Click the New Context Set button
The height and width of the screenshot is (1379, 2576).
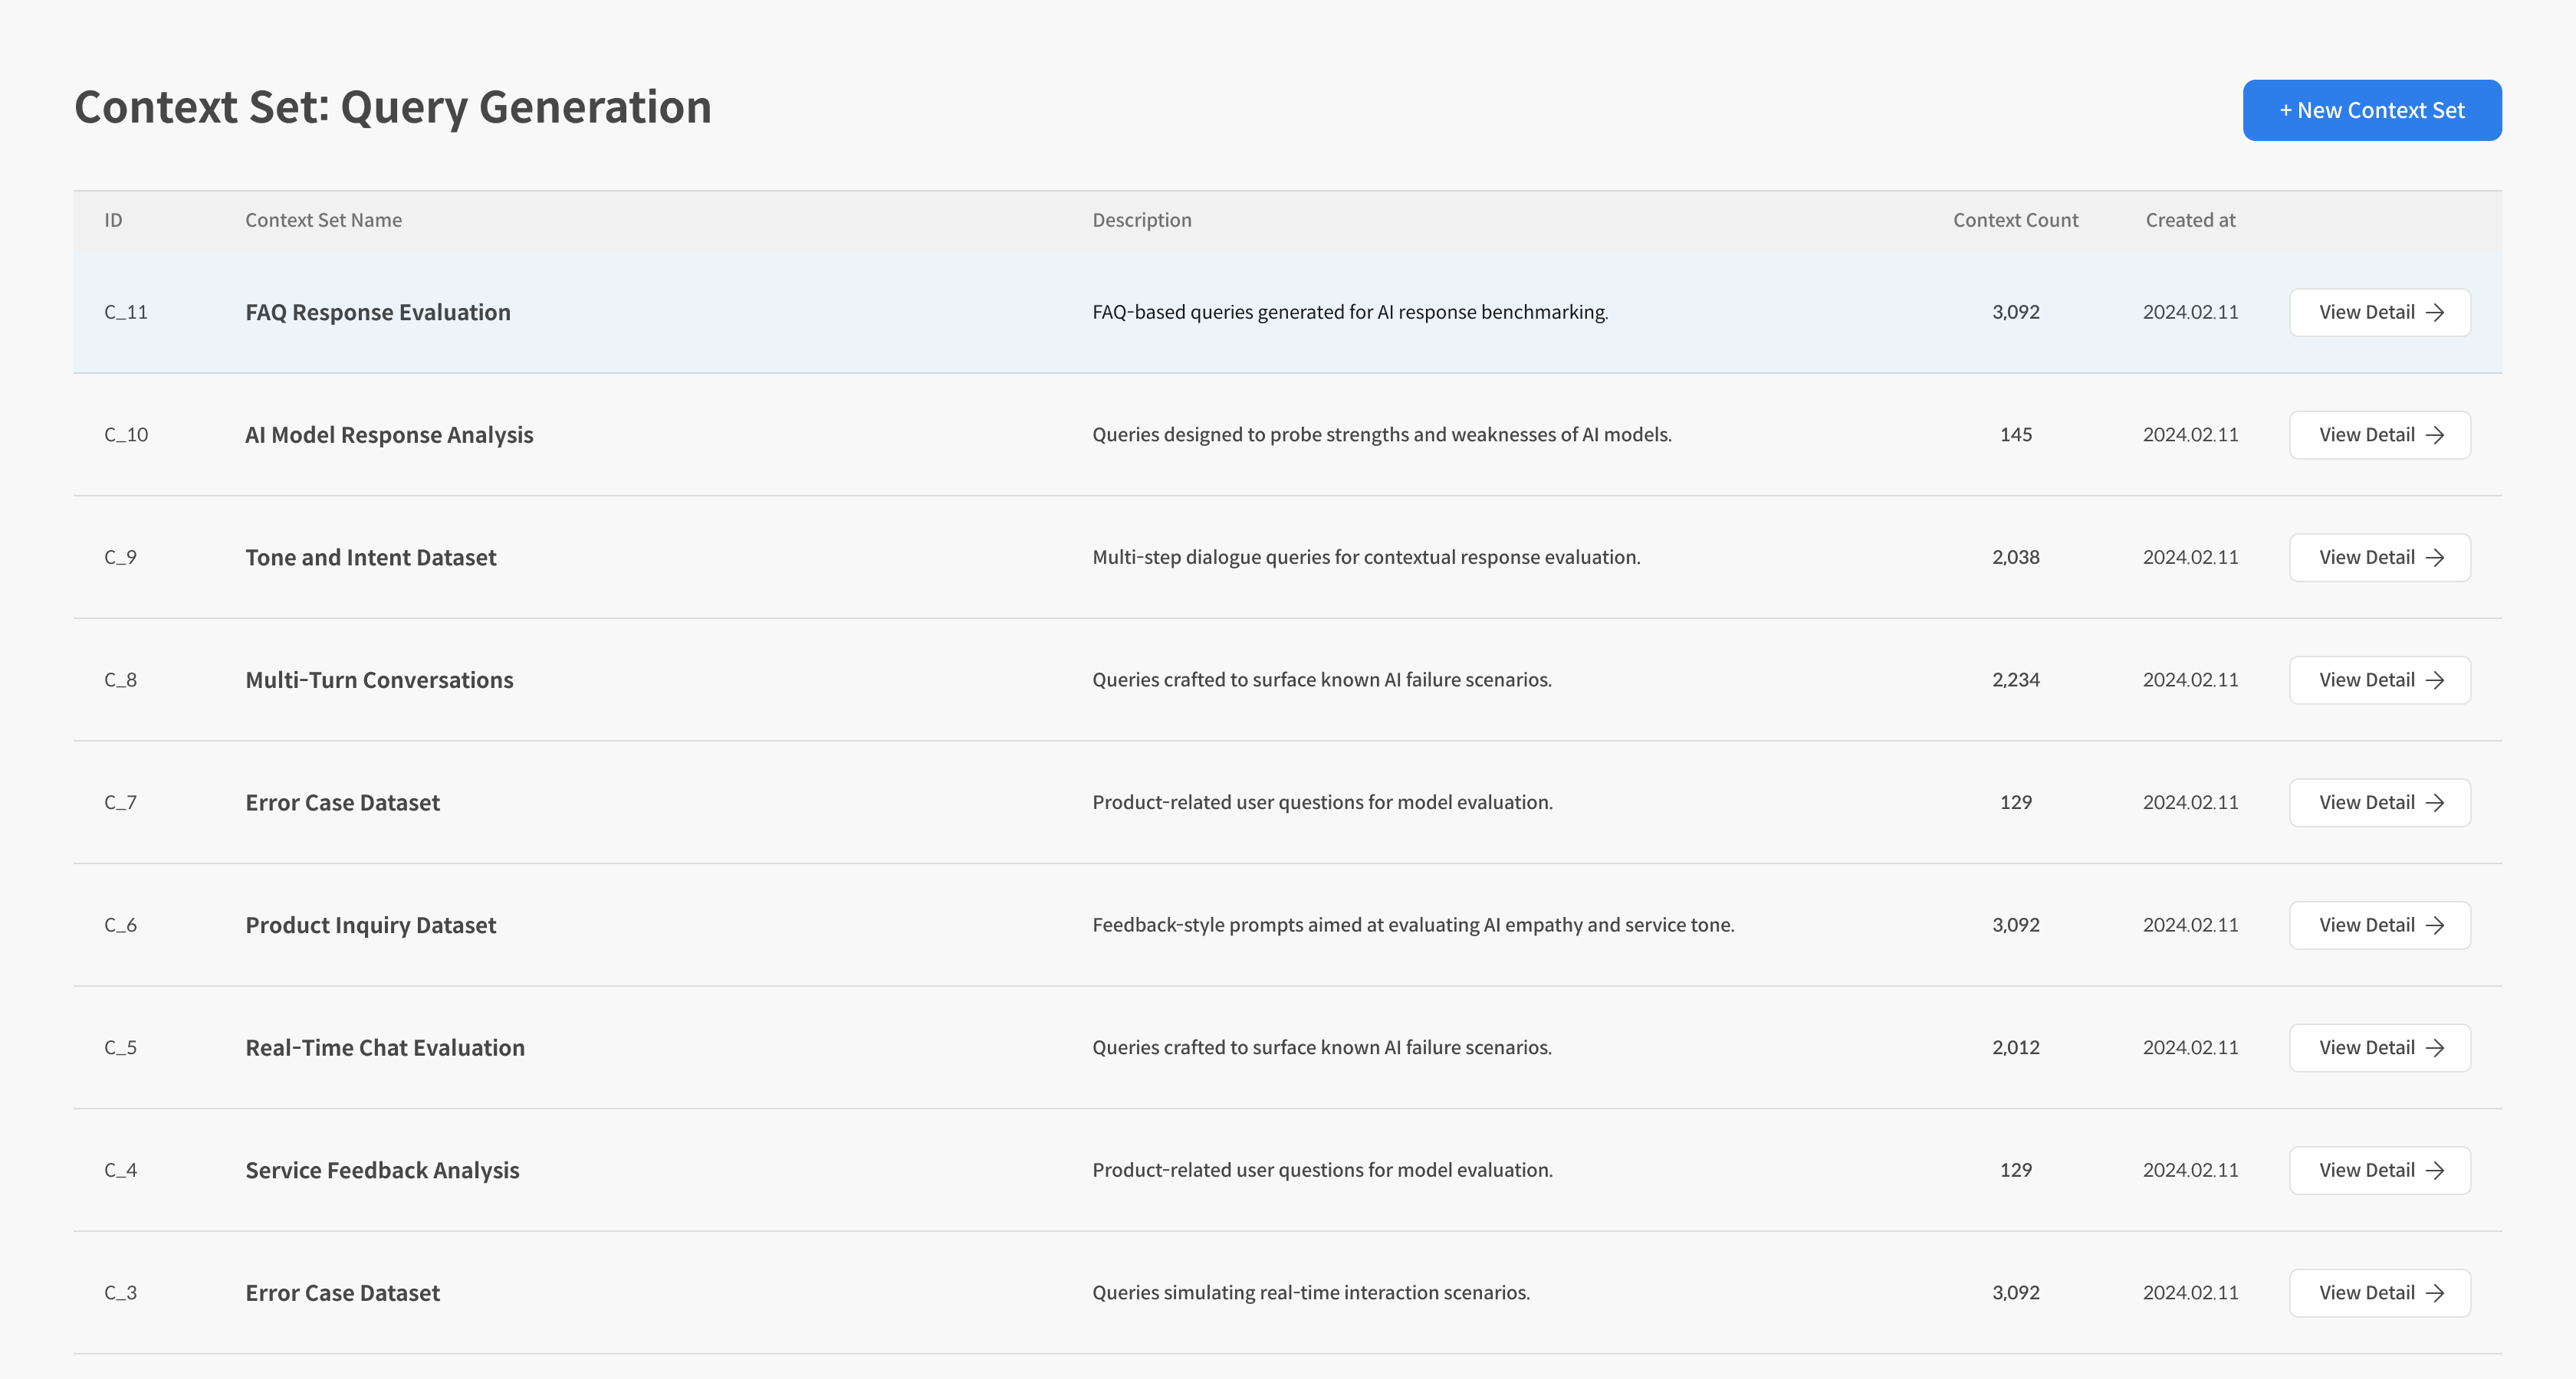pos(2371,110)
